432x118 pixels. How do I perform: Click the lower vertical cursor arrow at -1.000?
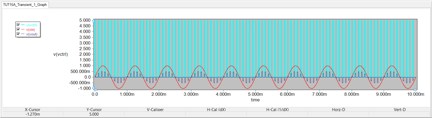coord(94,88)
